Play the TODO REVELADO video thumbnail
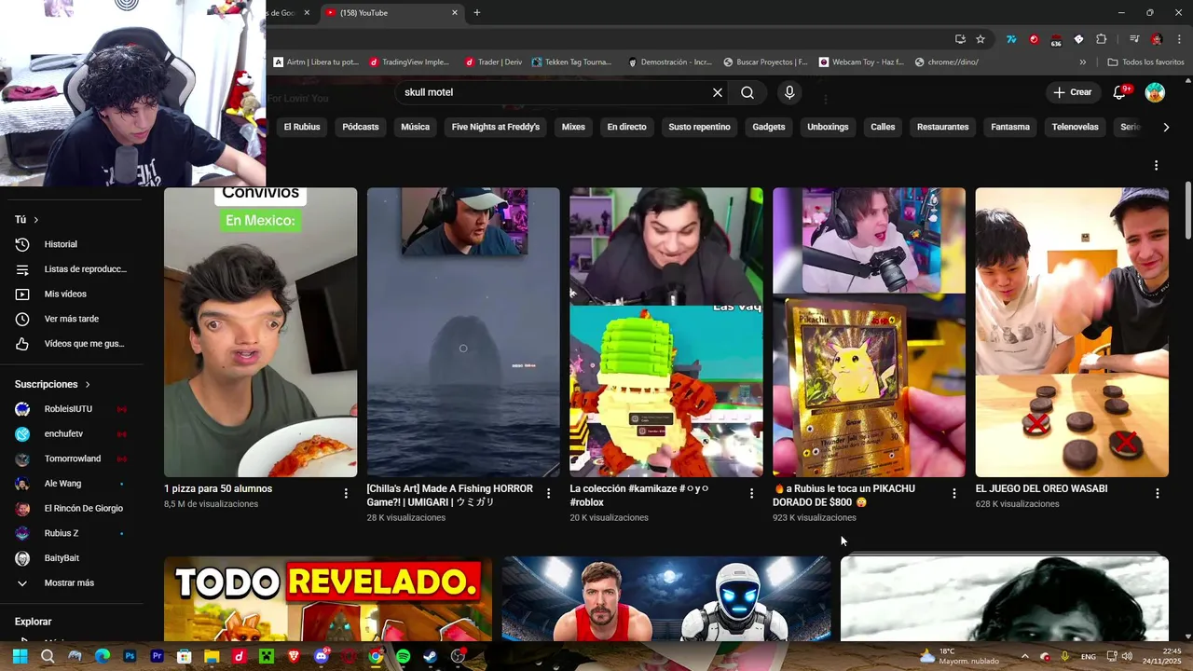Image resolution: width=1193 pixels, height=671 pixels. pos(328,598)
